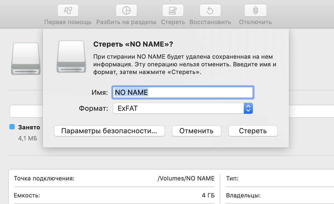334x204 pixels.
Task: Click the Erase icon in the toolbar
Action: pyautogui.click(x=173, y=11)
